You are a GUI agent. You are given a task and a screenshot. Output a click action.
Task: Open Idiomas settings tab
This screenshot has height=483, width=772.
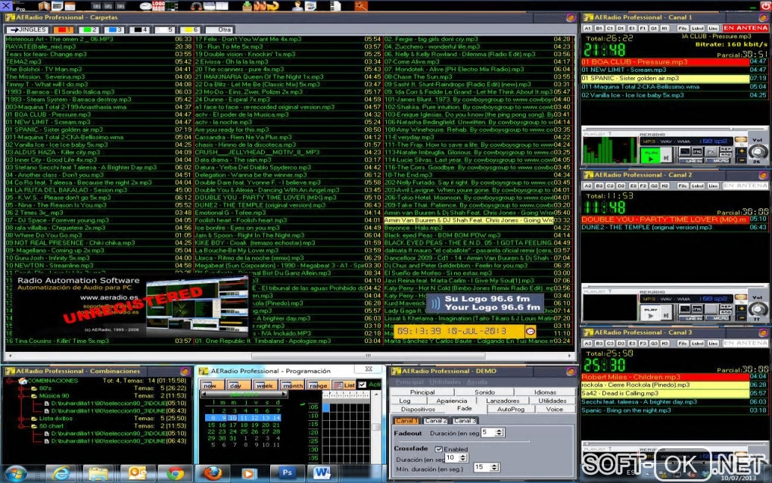click(x=545, y=392)
